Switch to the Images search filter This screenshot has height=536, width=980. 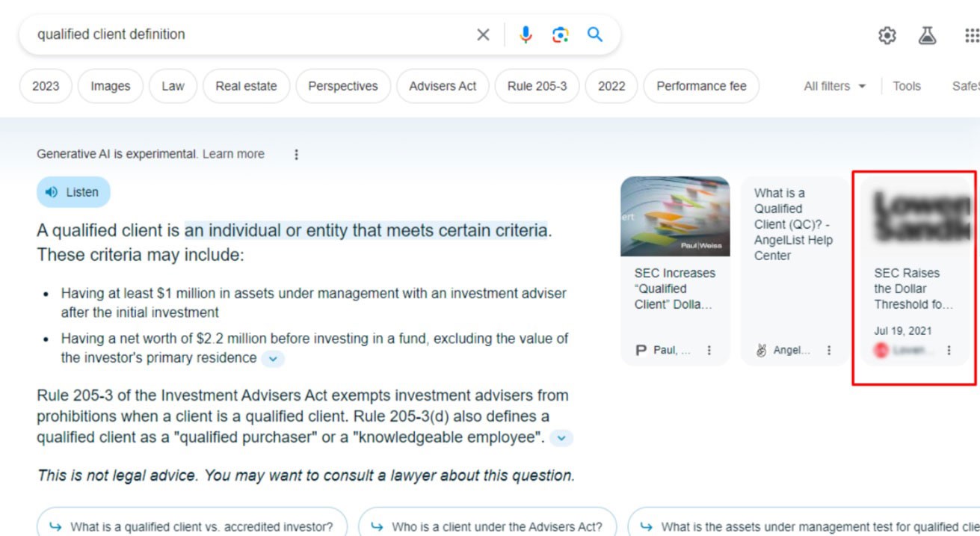click(110, 86)
